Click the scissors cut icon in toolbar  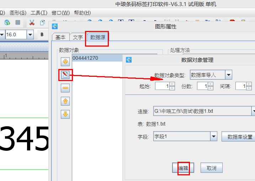[x=32, y=23]
